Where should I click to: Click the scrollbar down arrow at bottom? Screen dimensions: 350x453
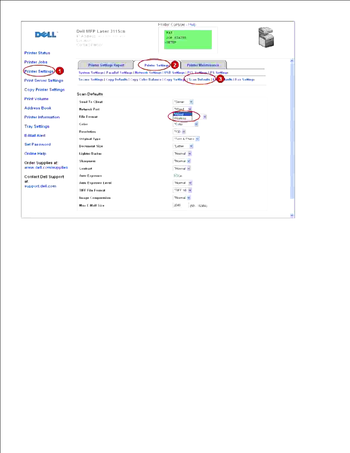[292, 216]
